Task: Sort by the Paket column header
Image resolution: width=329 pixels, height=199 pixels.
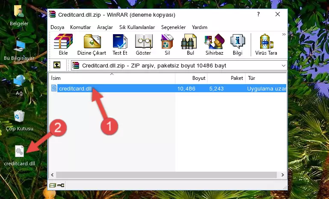Action: click(x=226, y=78)
